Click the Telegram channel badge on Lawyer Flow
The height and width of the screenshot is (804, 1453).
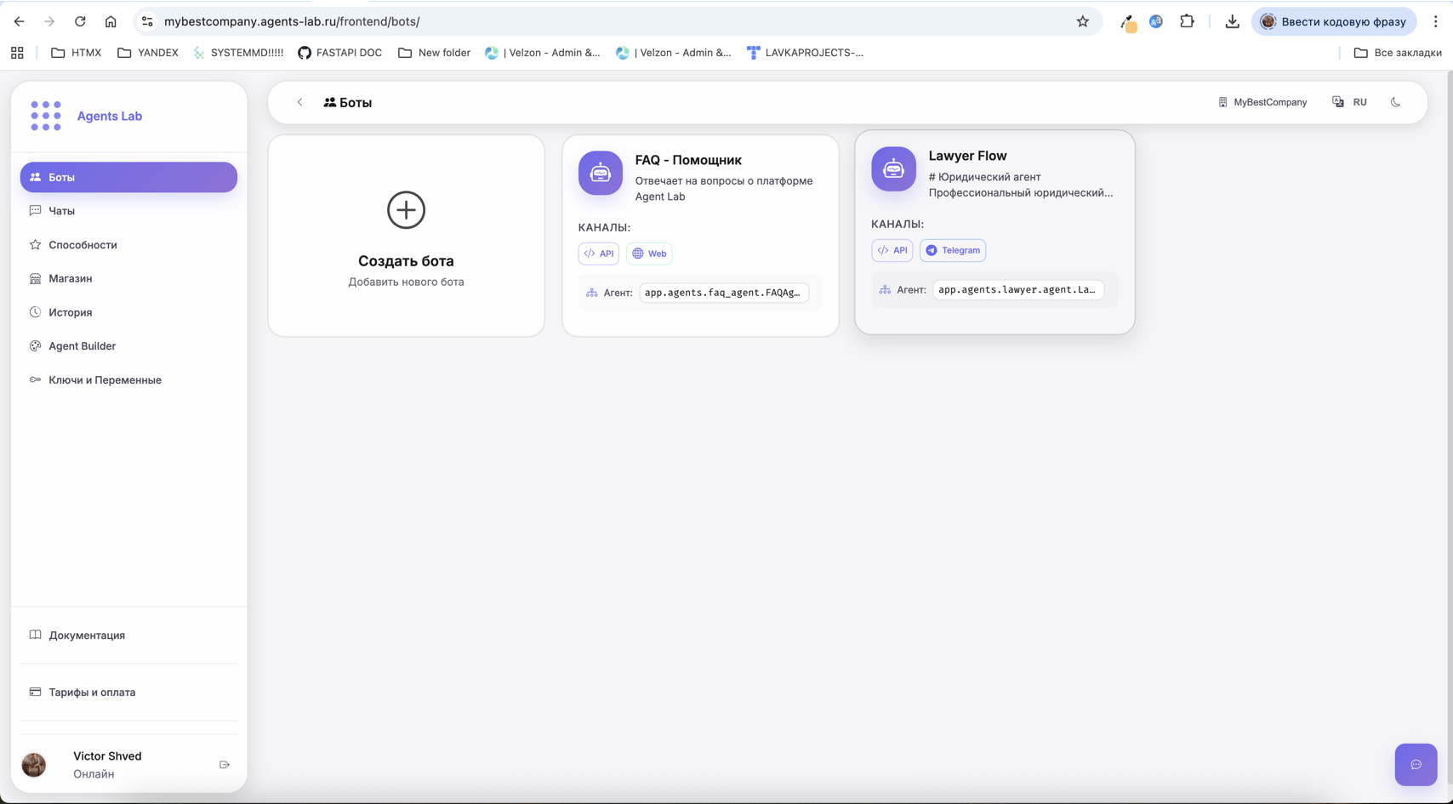click(953, 250)
